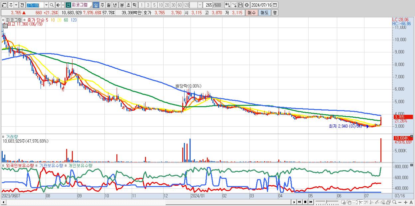The image size is (415, 206).
Task: Click the overlapping windows icon in bottom bar
Action: (x=349, y=202)
